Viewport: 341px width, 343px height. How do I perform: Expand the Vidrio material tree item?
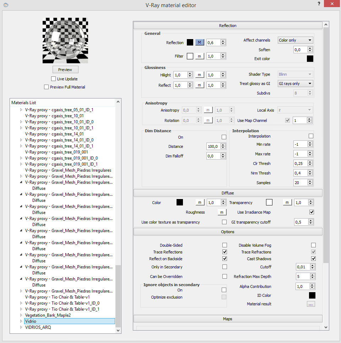pyautogui.click(x=21, y=321)
